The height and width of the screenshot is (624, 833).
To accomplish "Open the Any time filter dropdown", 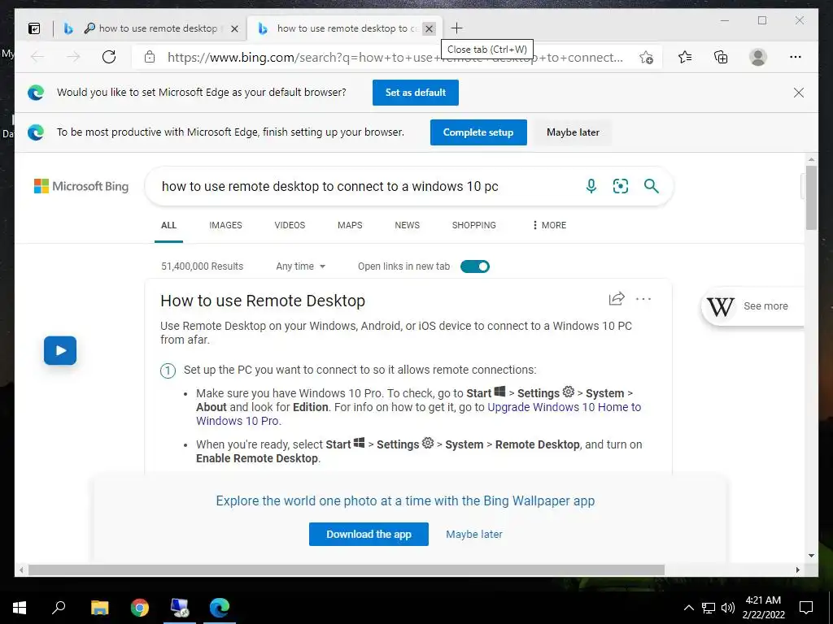I will [301, 266].
